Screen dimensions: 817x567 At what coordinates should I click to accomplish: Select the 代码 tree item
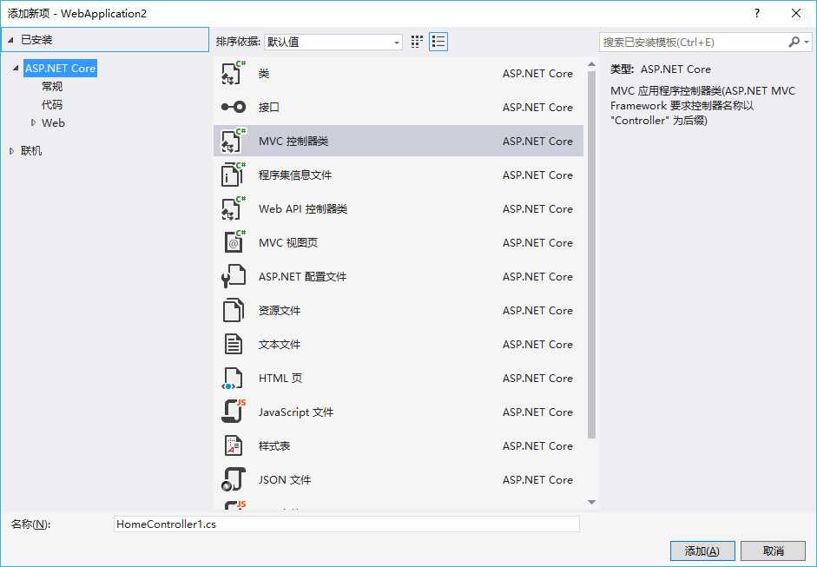pos(52,104)
